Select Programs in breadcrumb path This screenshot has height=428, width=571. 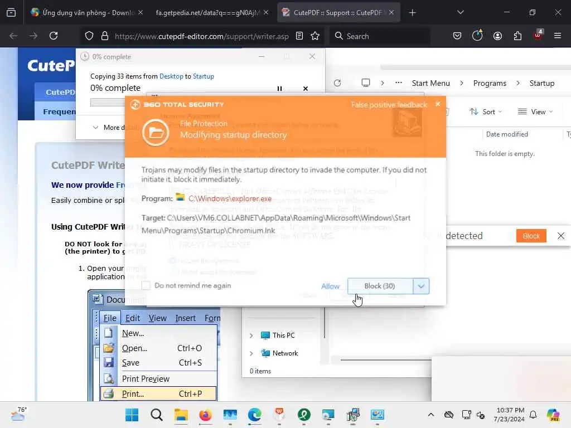pos(490,84)
